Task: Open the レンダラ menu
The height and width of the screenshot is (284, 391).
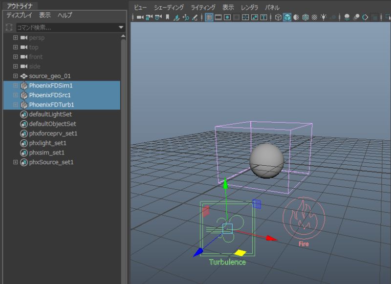Action: [x=249, y=8]
